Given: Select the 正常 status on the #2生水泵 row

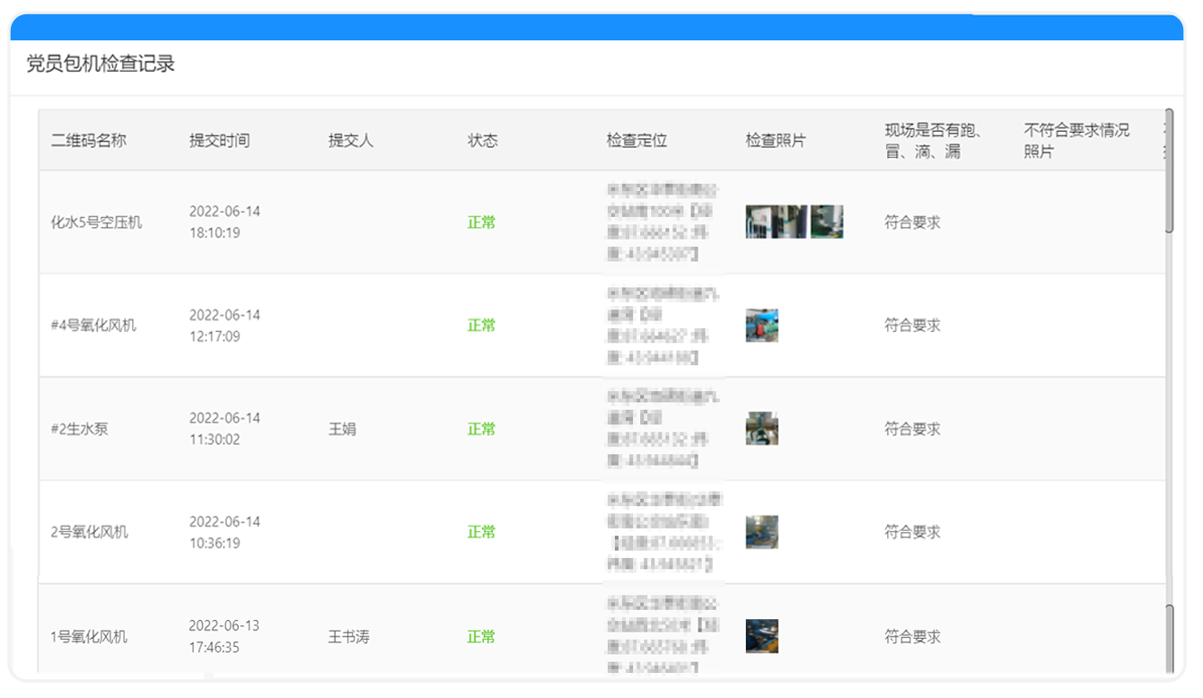Looking at the screenshot, I should 483,429.
